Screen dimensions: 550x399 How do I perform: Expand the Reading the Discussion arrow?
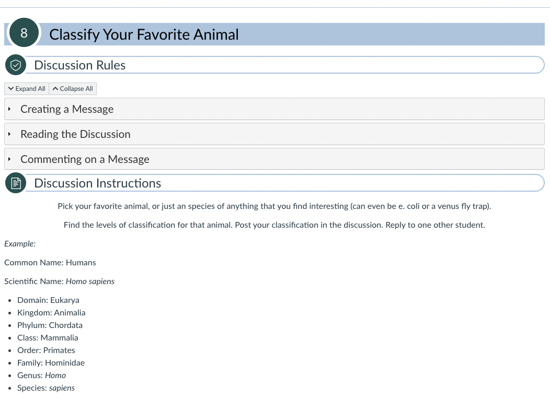click(x=9, y=134)
